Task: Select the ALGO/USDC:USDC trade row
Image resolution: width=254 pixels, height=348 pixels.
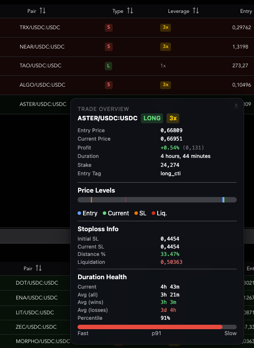Action: click(127, 85)
